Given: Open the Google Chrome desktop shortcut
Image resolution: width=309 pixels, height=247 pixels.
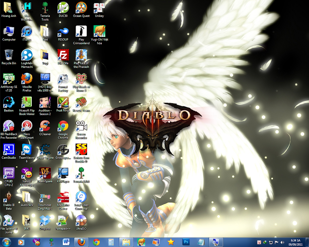Looking at the screenshot, I should [63, 130].
